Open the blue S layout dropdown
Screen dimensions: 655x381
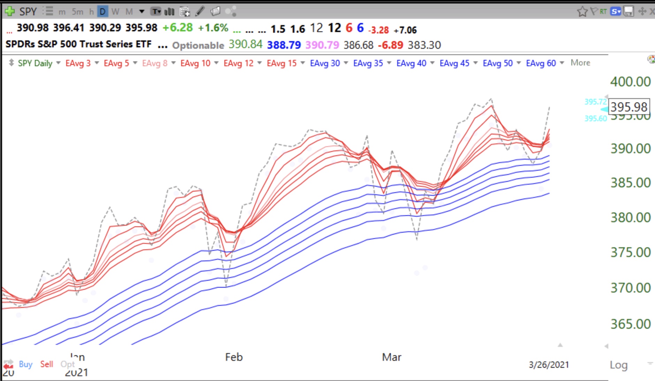coord(616,11)
